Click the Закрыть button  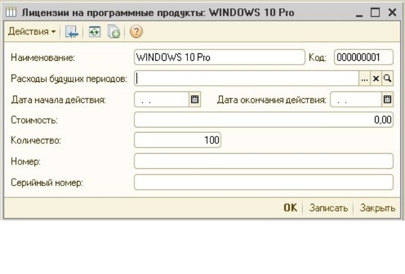(377, 208)
